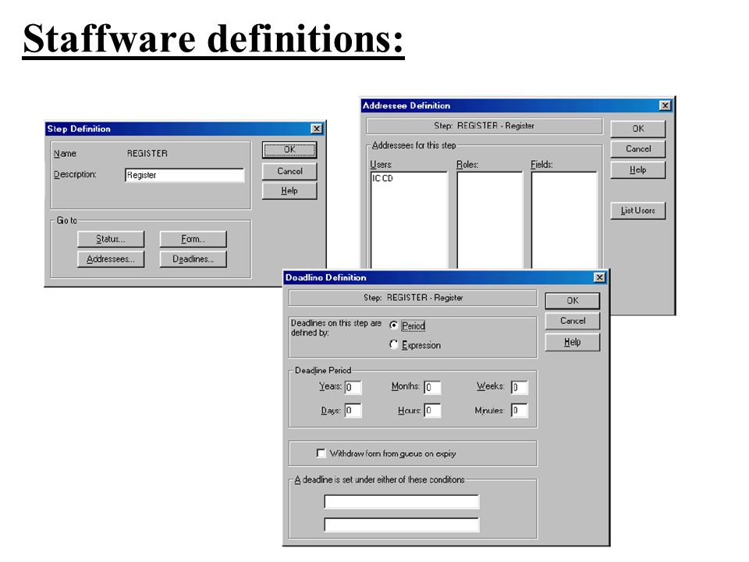The width and height of the screenshot is (749, 562).
Task: Click the Addressee Definition title bar
Action: (x=516, y=105)
